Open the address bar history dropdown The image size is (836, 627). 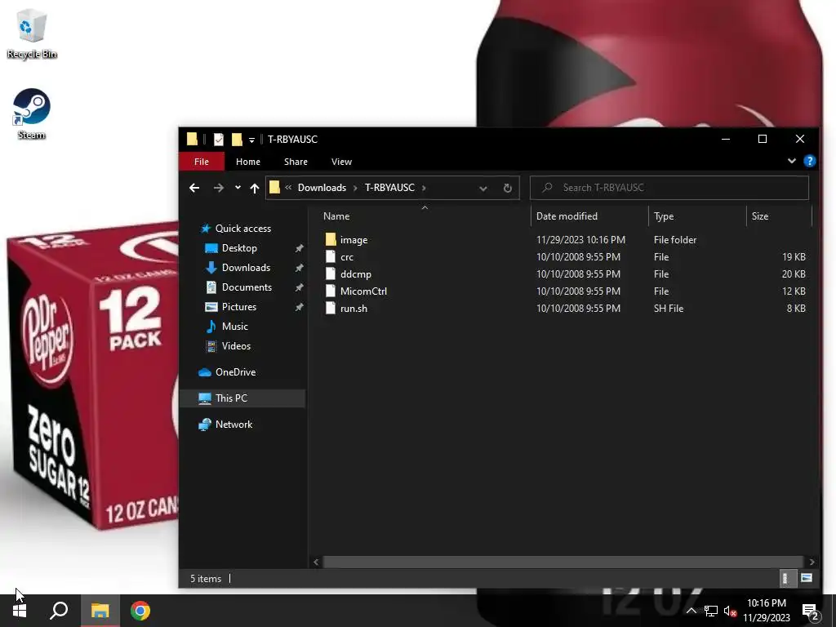[x=483, y=189]
